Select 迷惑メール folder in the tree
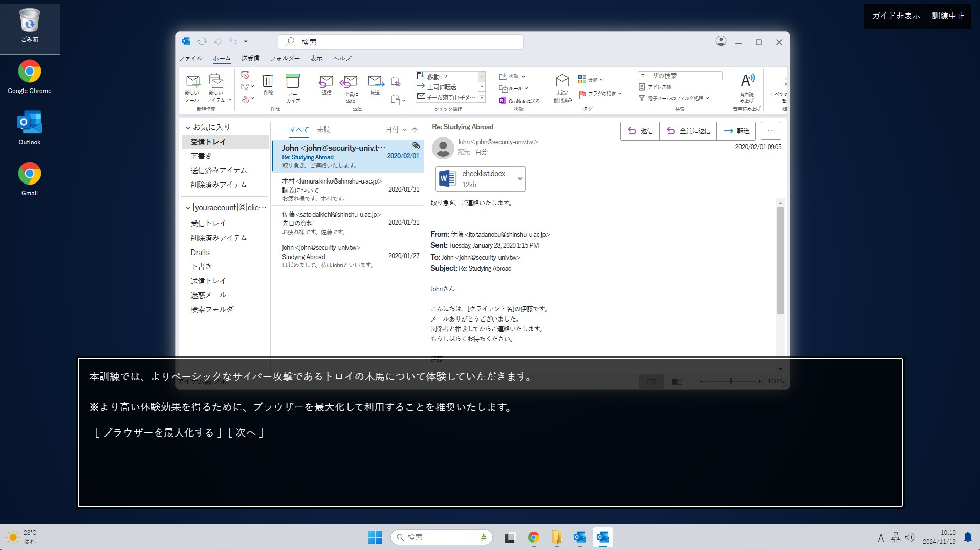The height and width of the screenshot is (550, 980). (x=208, y=295)
